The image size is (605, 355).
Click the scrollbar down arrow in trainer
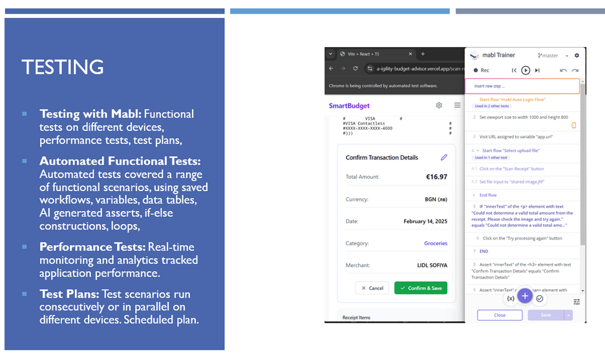click(x=582, y=290)
